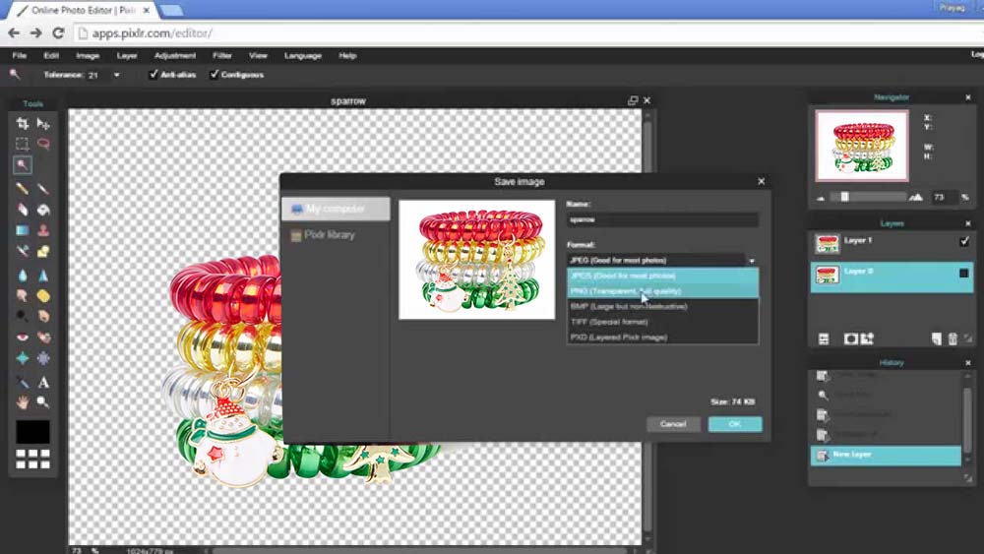Screen dimensions: 984x554
Task: Select the Red eye reduction tool
Action: click(x=22, y=337)
